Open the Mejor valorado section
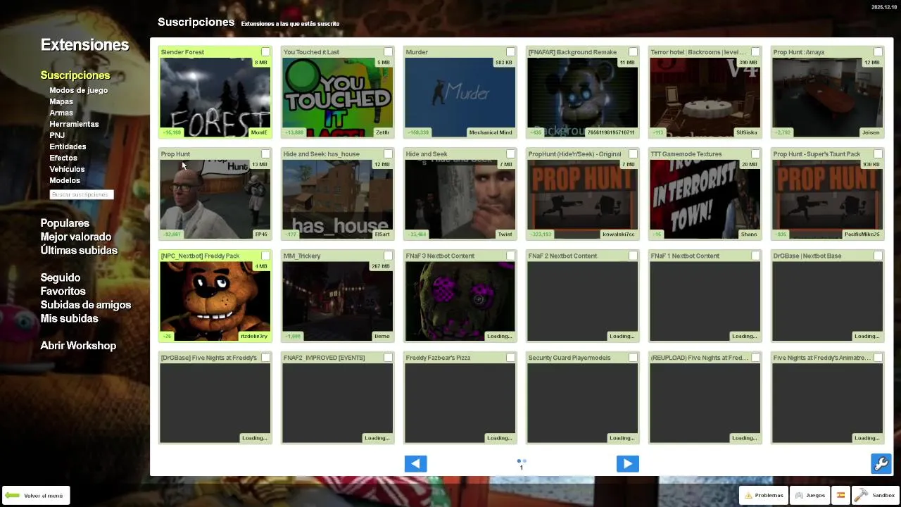This screenshot has width=901, height=507. (x=76, y=237)
